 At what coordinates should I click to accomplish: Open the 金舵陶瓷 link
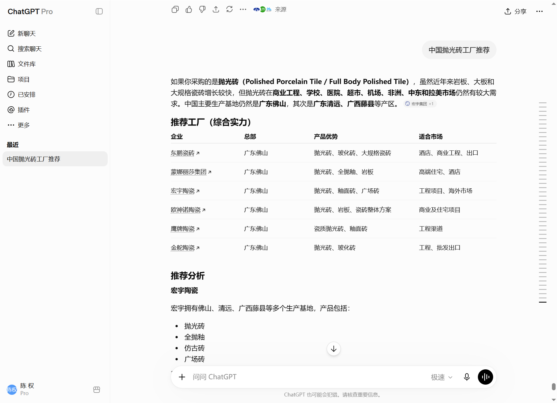click(x=185, y=248)
